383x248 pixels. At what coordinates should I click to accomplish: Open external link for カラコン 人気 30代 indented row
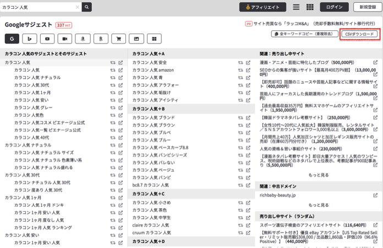[x=121, y=85]
